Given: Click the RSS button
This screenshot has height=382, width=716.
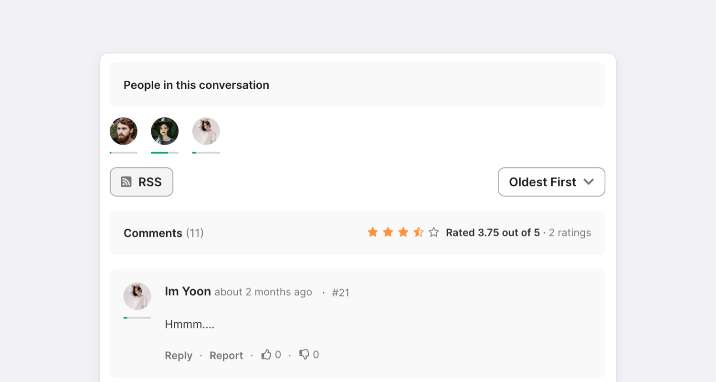Looking at the screenshot, I should 141,182.
